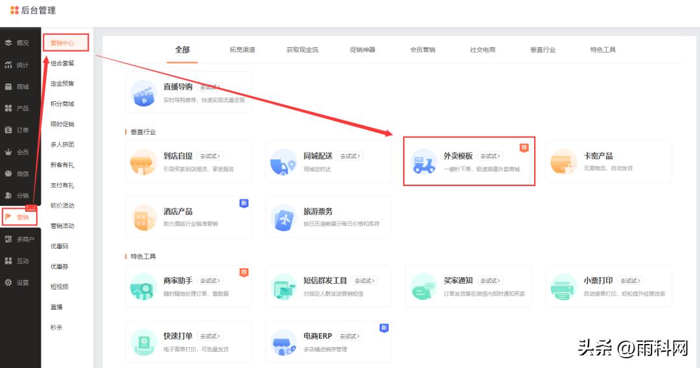Open 支付有礼 in the submenu
Viewport: 700px width, 368px height.
[x=62, y=185]
